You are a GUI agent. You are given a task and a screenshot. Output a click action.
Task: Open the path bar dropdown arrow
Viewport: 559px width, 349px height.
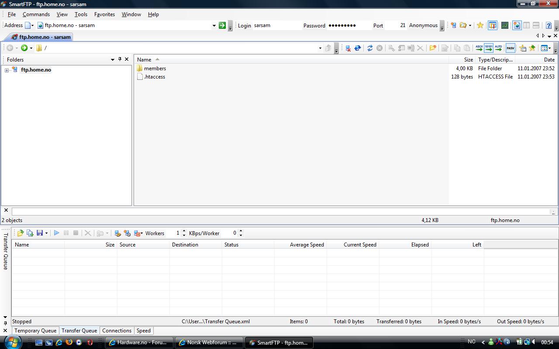320,48
